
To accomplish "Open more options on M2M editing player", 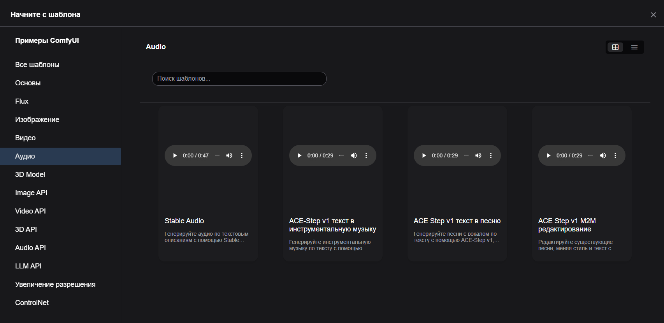I will (x=615, y=155).
